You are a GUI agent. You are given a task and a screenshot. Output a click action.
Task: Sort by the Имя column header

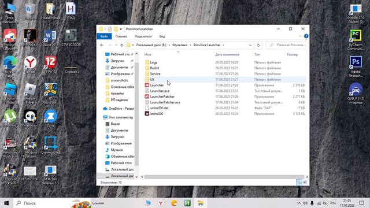[x=148, y=54]
